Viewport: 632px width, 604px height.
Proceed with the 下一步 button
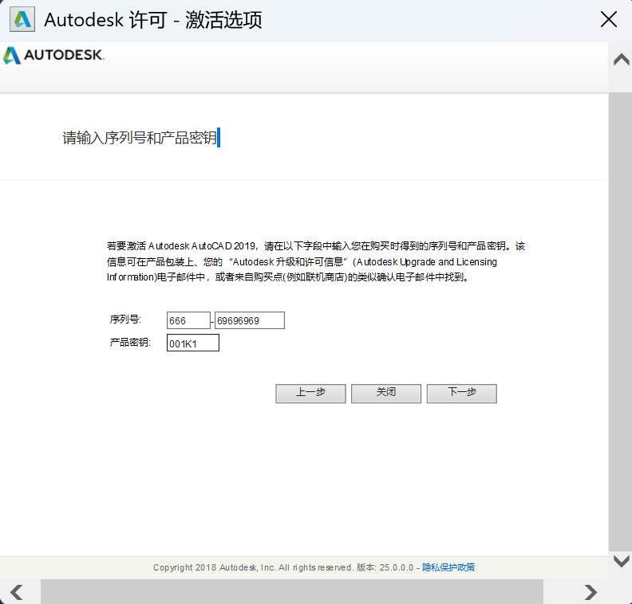462,393
